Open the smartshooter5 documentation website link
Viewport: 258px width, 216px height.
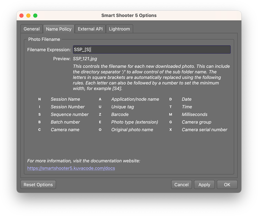click(71, 168)
